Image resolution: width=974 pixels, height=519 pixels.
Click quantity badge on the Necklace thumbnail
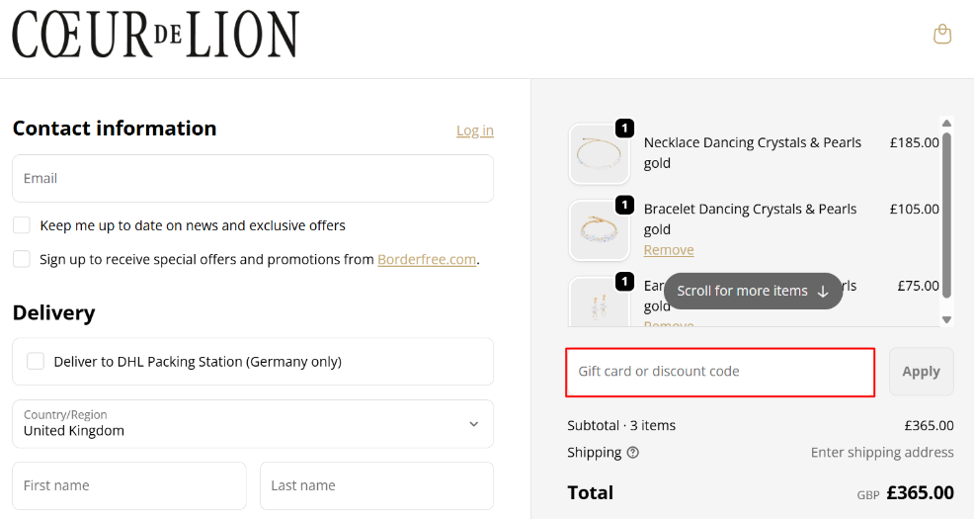click(x=624, y=129)
